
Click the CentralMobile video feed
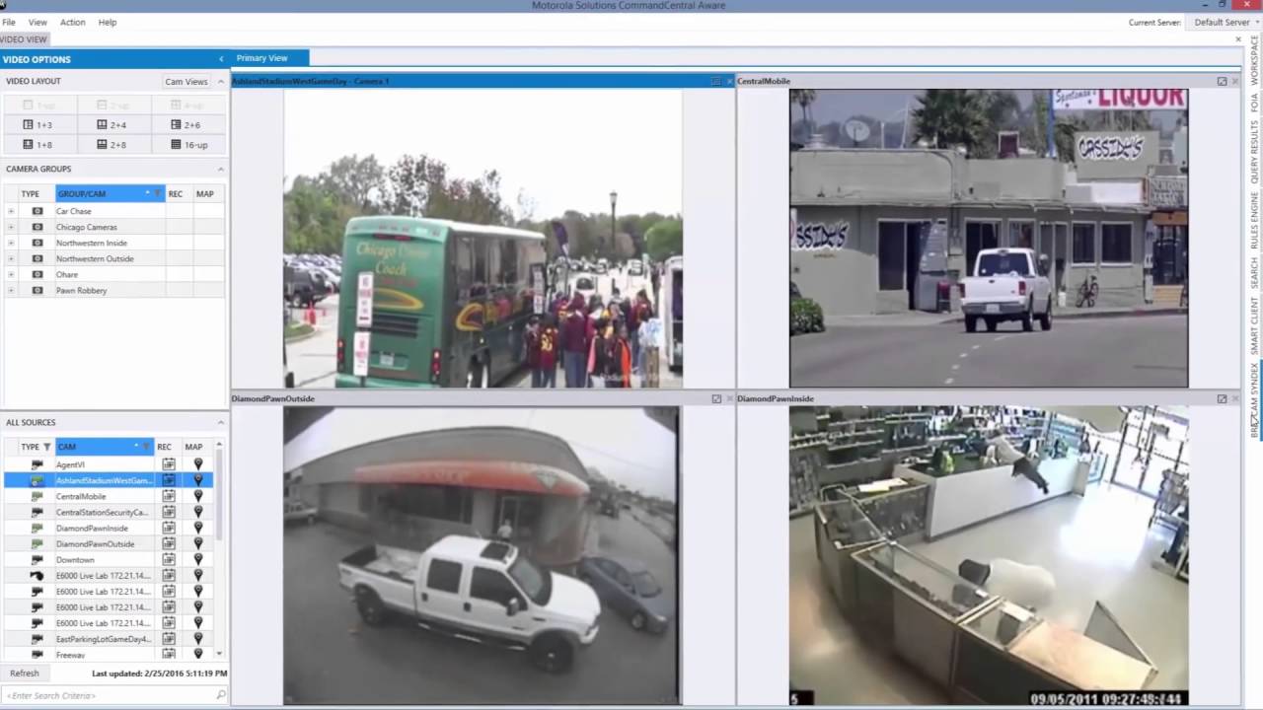pos(989,238)
